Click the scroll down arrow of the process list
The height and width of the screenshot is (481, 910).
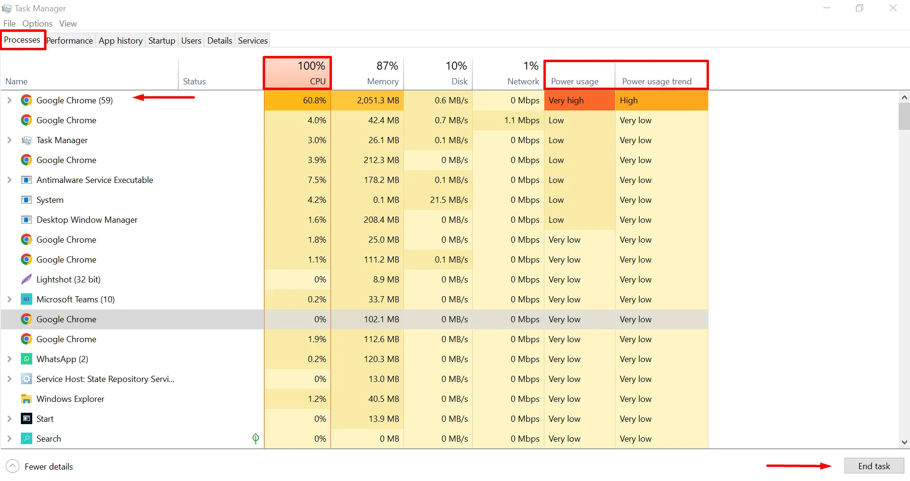[x=904, y=442]
